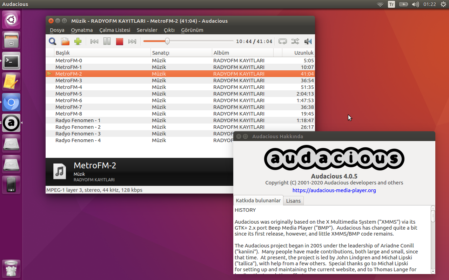Open the system session gear menu

443,4
